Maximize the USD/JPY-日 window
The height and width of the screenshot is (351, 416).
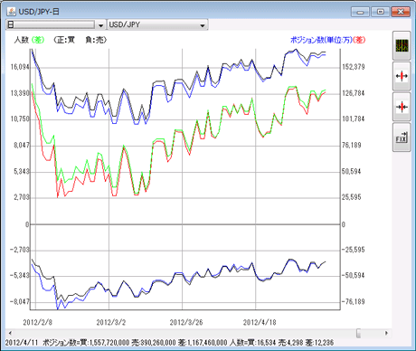coord(380,12)
